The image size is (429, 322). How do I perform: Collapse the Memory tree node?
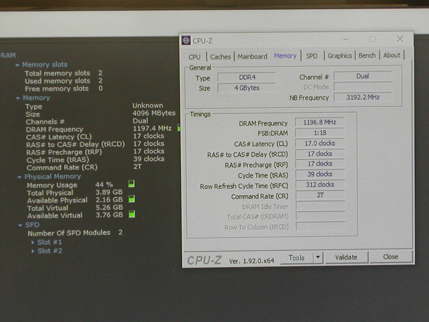point(18,98)
